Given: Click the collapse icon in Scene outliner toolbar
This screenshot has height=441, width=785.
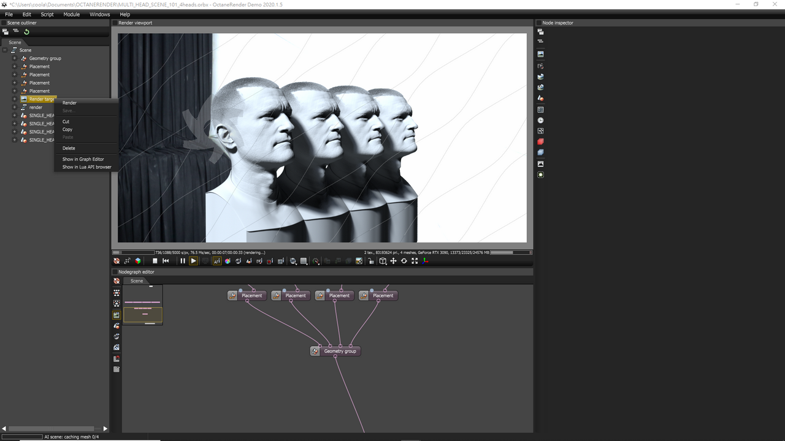Looking at the screenshot, I should coord(16,32).
